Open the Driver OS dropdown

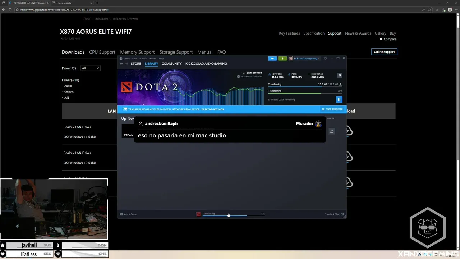(90, 68)
